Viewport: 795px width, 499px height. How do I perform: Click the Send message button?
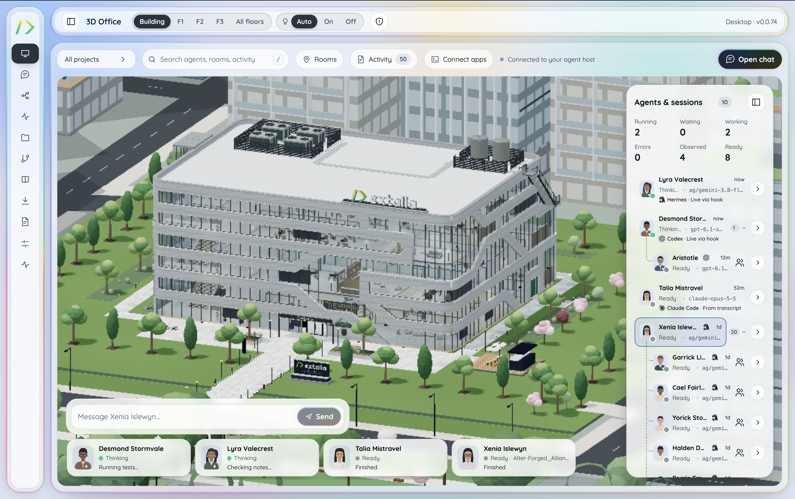[x=319, y=417]
